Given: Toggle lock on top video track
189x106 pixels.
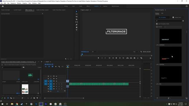Looking at the screenshot, I should tap(48, 76).
